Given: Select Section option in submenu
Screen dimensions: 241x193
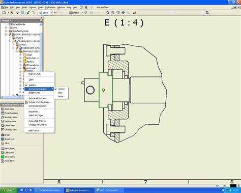Looking at the screenshot, I should point(62,89).
